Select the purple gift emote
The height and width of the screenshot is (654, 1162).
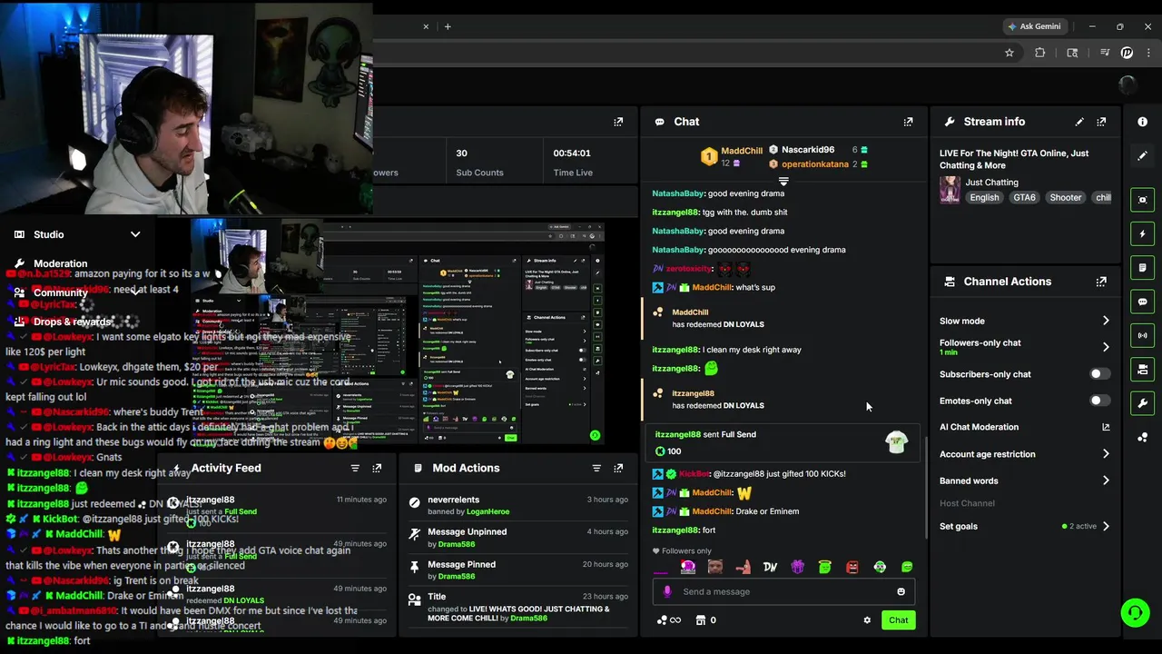(797, 567)
